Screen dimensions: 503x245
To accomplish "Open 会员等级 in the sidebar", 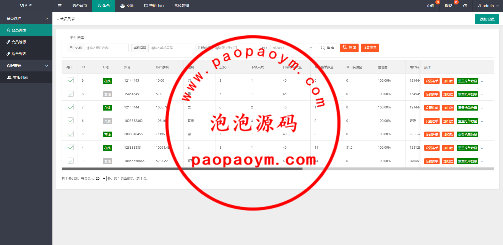I will point(19,42).
